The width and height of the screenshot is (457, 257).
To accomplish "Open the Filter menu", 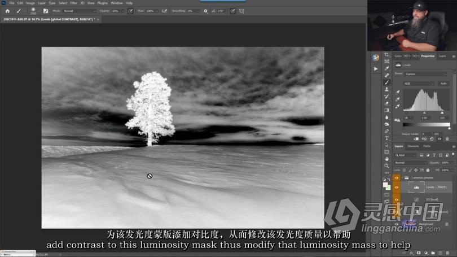I will [x=74, y=3].
